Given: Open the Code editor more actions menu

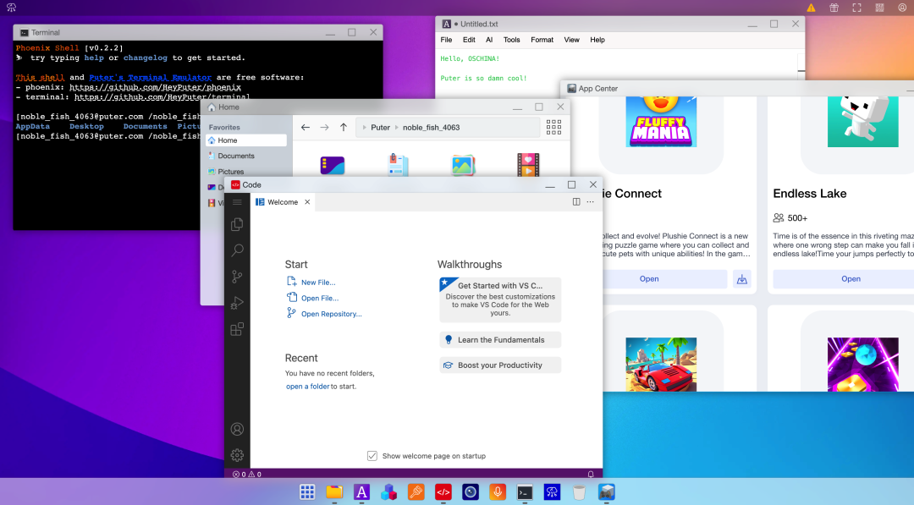Looking at the screenshot, I should 591,202.
